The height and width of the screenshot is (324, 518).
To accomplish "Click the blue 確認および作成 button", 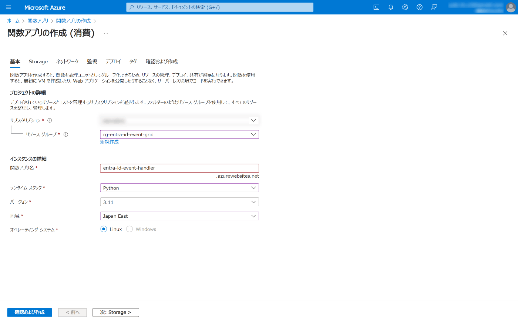I will pos(30,313).
